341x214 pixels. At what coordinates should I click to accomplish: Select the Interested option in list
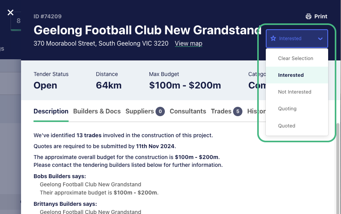297,75
